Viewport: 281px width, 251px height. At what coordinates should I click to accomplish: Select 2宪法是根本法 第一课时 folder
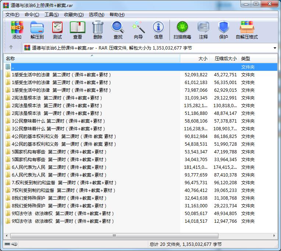[57, 113]
